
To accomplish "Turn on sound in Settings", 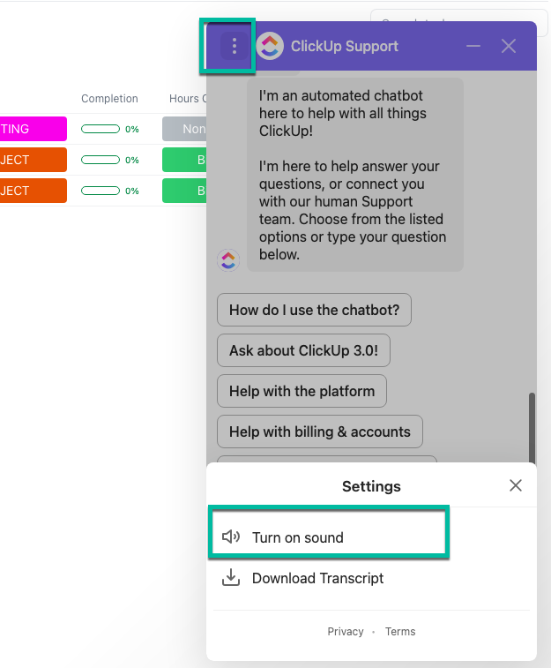I will pos(298,537).
